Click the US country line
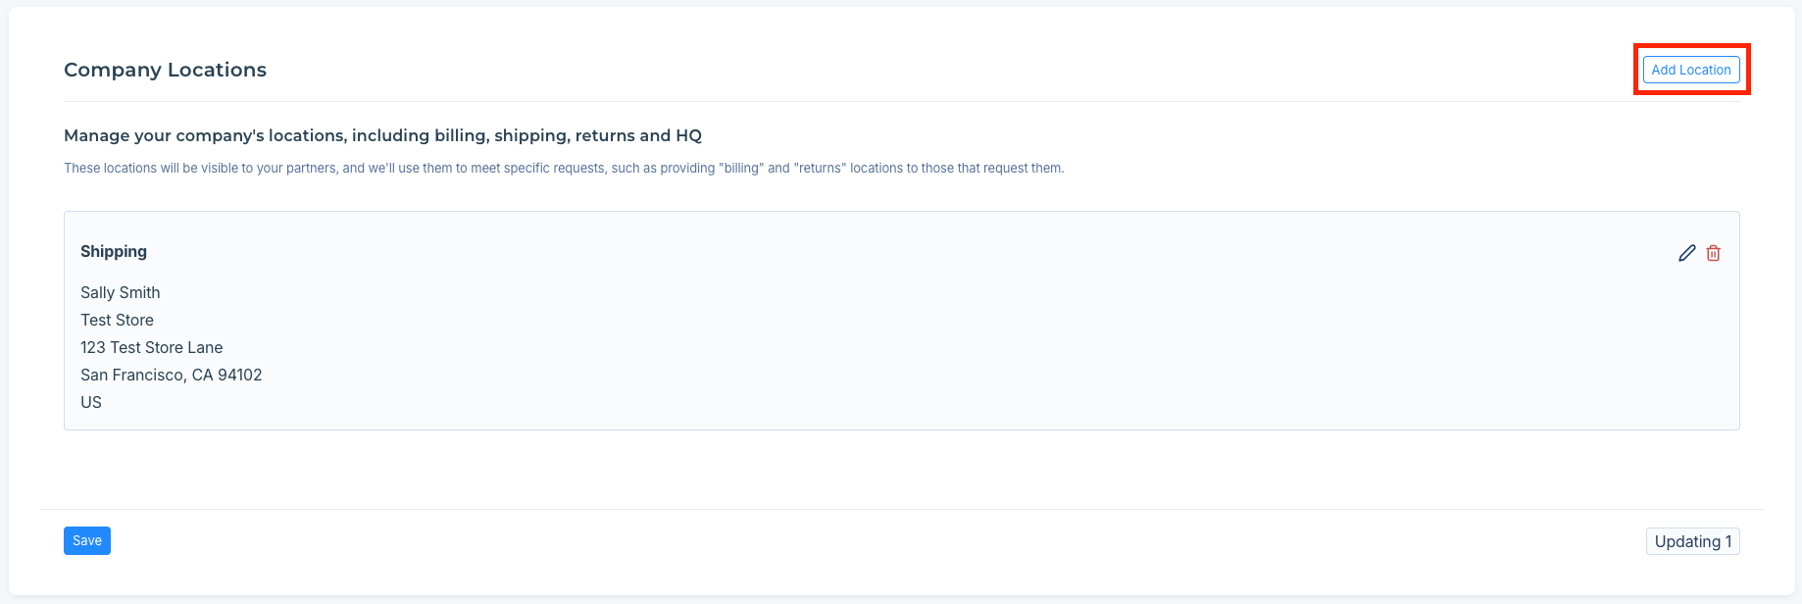 tap(91, 402)
